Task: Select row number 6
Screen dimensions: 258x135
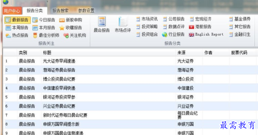Action: 7,106
